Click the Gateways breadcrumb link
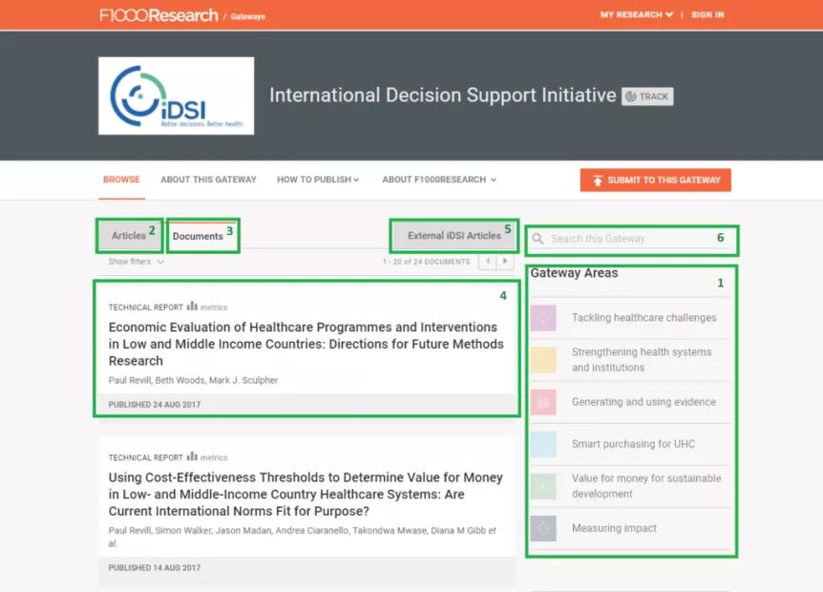This screenshot has height=592, width=823. (x=247, y=17)
